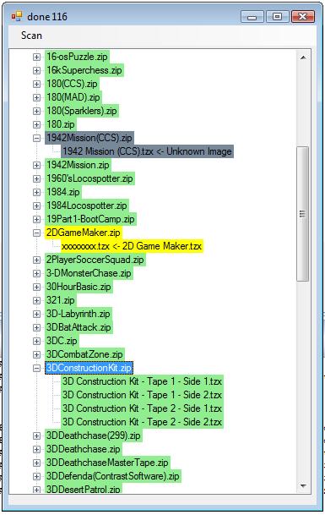Expand the 30HourBasic.zip node

click(x=36, y=287)
